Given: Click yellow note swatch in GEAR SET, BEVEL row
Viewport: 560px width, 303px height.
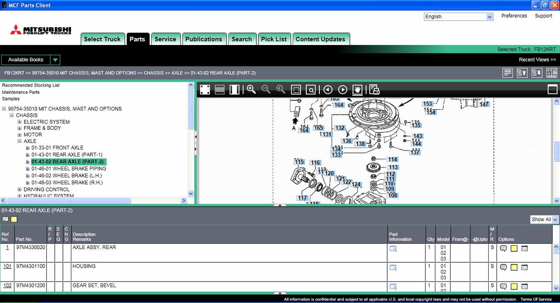Looking at the screenshot, I should point(514,286).
